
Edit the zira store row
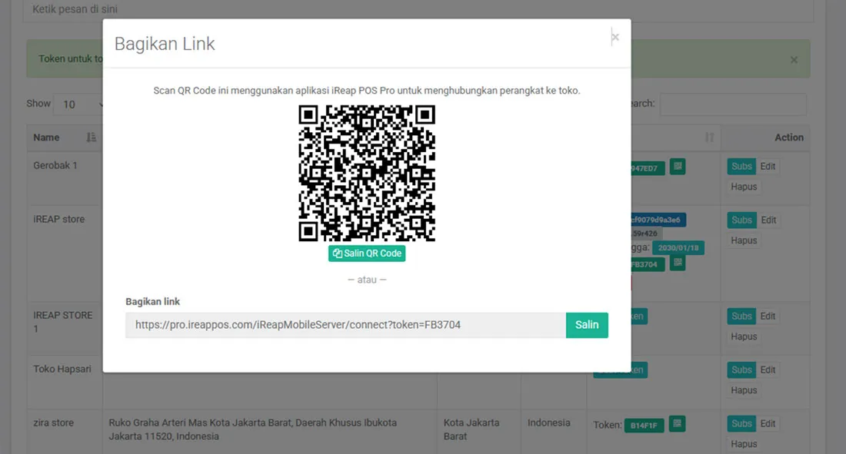768,424
